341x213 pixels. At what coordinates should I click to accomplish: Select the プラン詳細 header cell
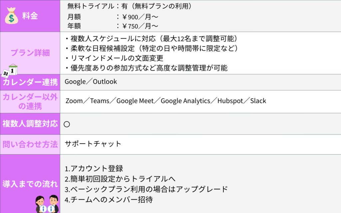click(x=30, y=53)
